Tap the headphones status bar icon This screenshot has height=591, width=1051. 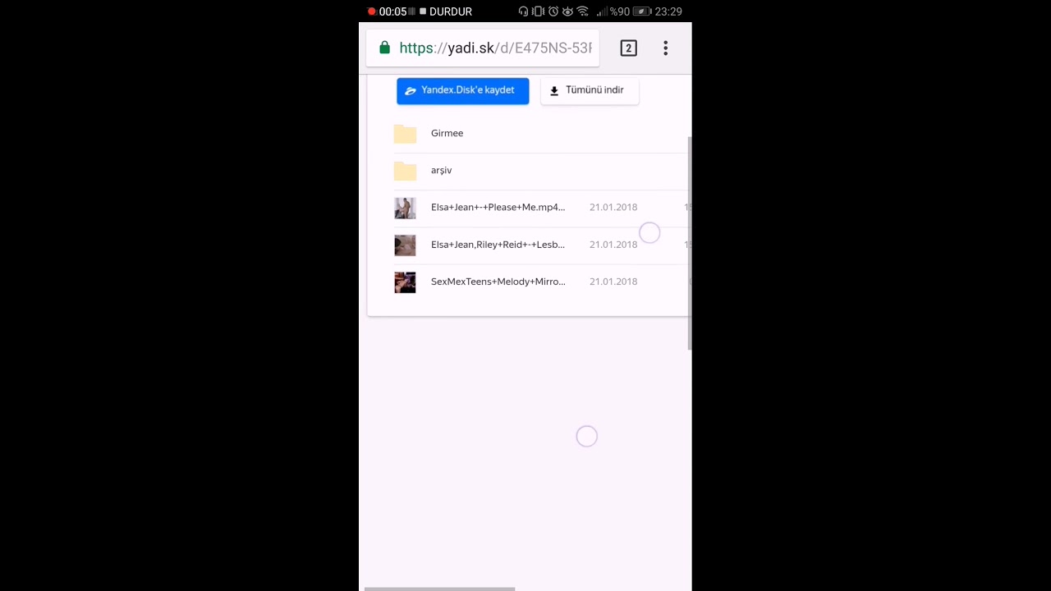(524, 11)
